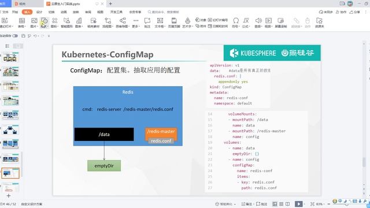Click the Collaborate button
This screenshot has height=208, width=370.
pyautogui.click(x=341, y=12)
